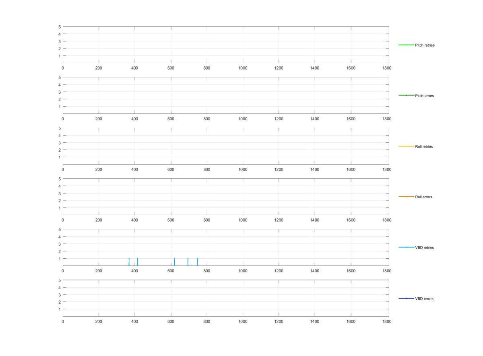Click the light blue VBD retries legend line

(406, 247)
